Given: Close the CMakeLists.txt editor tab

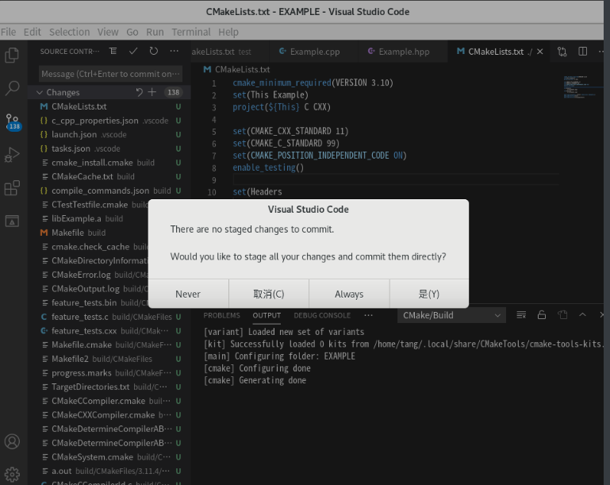Looking at the screenshot, I should 540,52.
